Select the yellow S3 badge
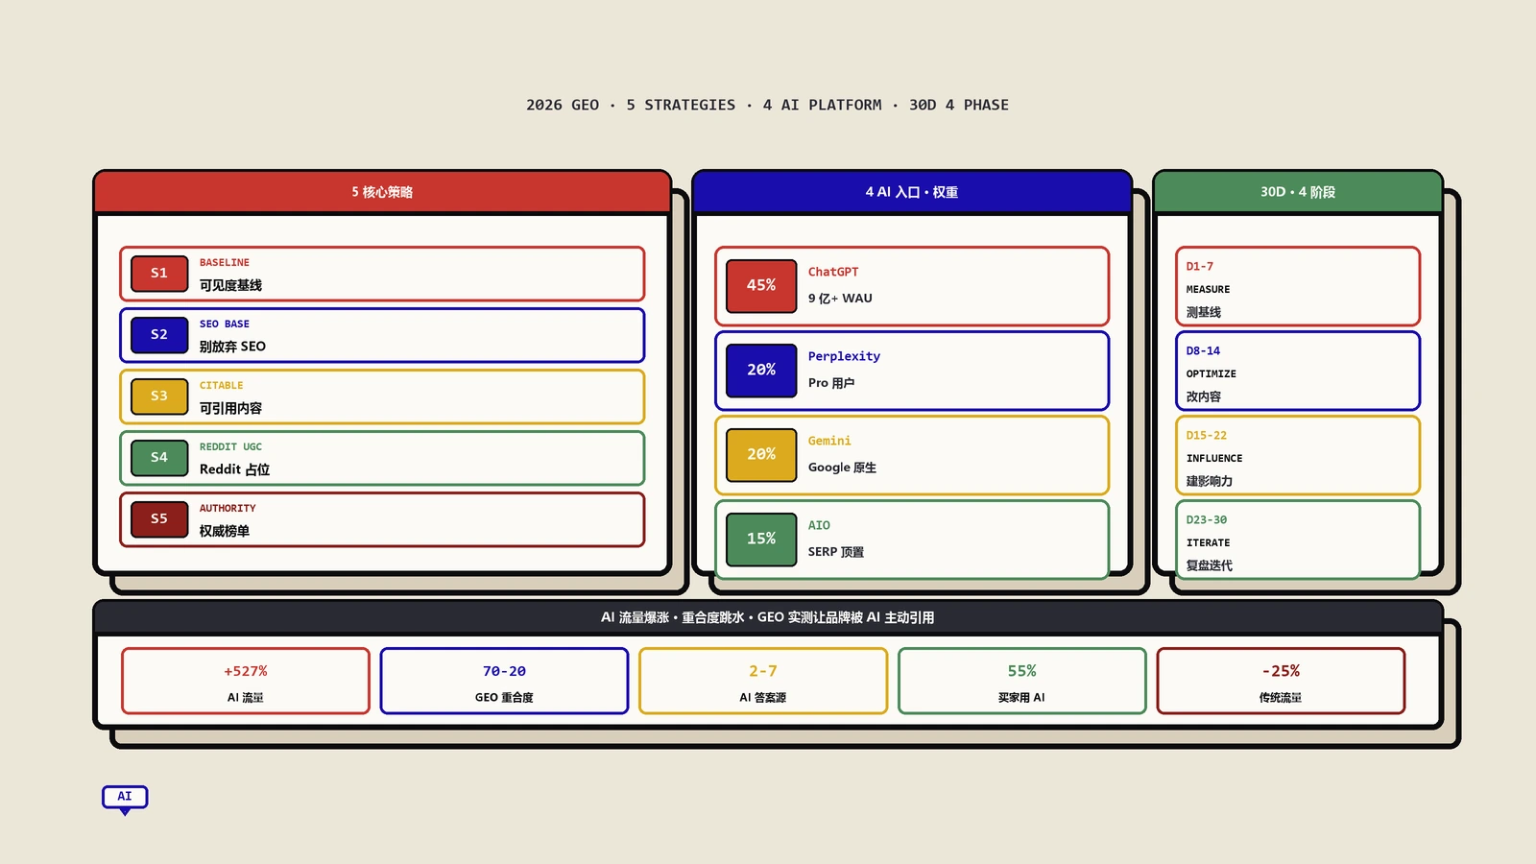Screen dimensions: 1536x864 [159, 396]
